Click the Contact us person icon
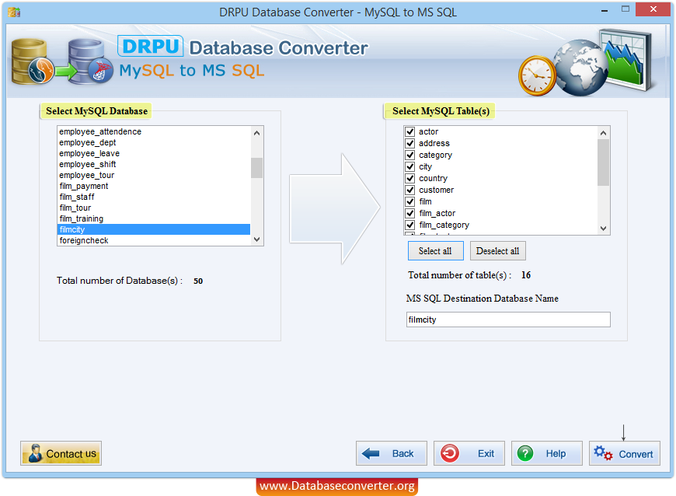Image resolution: width=676 pixels, height=496 pixels. pyautogui.click(x=35, y=453)
